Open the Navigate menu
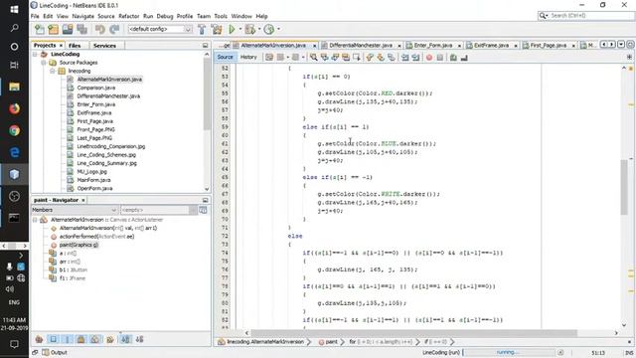This screenshot has height=358, width=636. (82, 16)
